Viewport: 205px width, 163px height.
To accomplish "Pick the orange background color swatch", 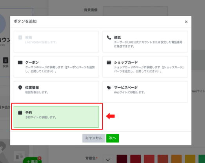I will [x=176, y=159].
